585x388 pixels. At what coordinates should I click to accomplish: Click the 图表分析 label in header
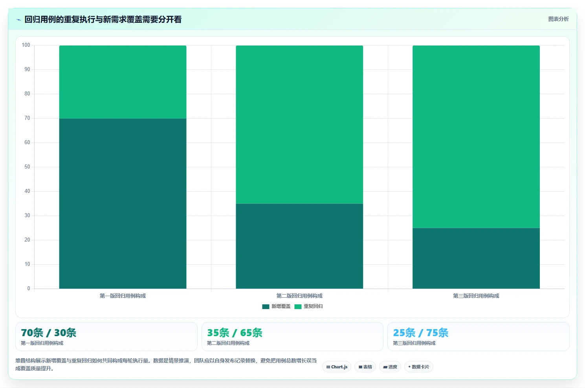click(x=558, y=19)
